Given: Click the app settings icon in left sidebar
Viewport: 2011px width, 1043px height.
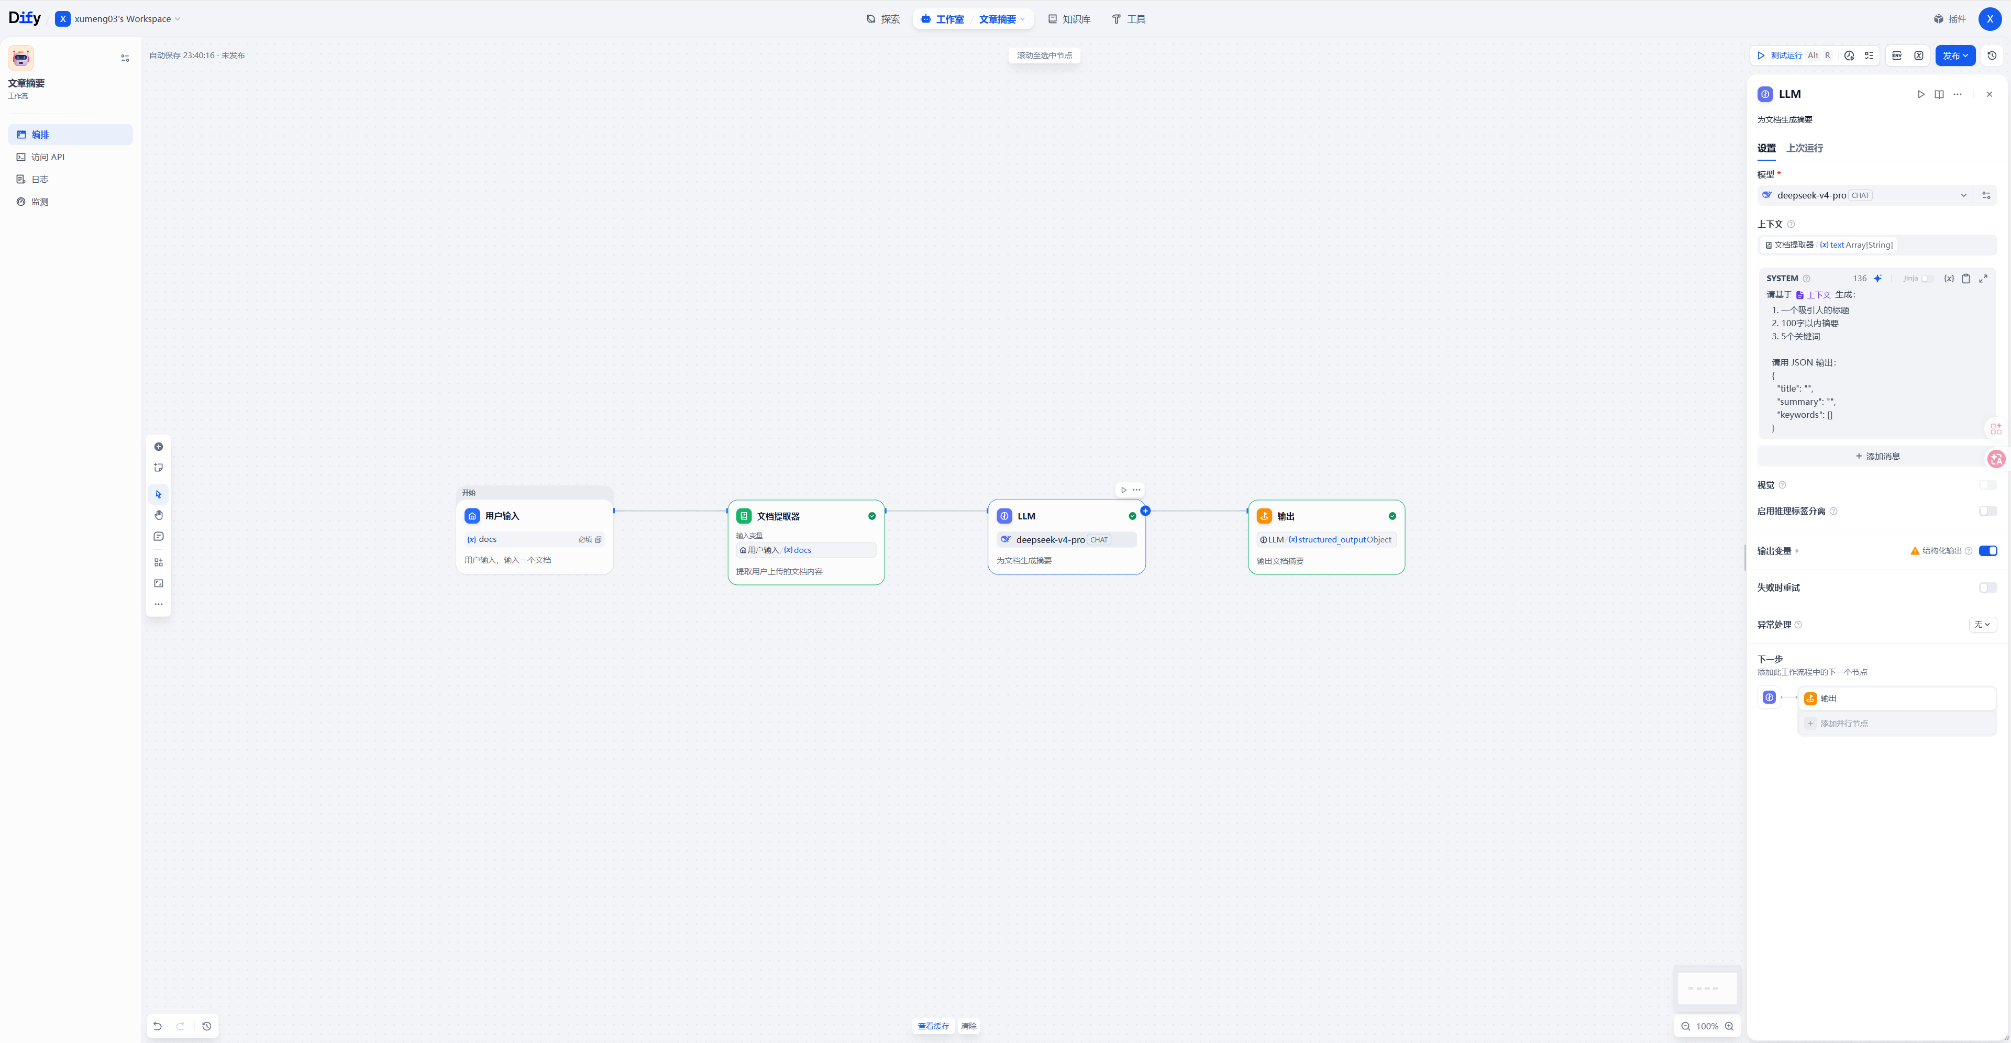Looking at the screenshot, I should (125, 58).
